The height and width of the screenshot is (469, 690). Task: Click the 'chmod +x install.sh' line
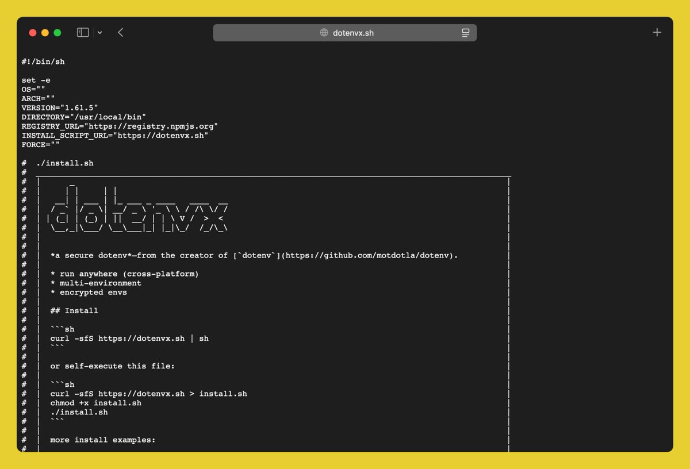[x=95, y=403]
